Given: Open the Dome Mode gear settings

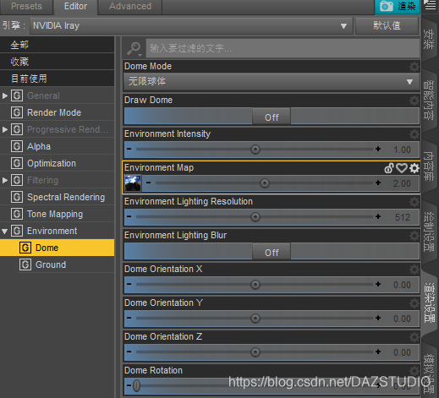Looking at the screenshot, I should pyautogui.click(x=414, y=67).
